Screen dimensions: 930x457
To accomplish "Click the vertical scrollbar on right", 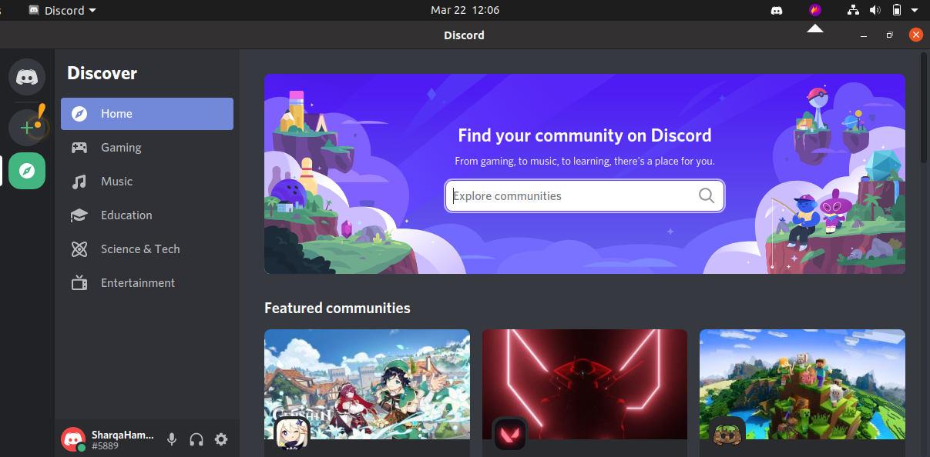I will (925, 107).
